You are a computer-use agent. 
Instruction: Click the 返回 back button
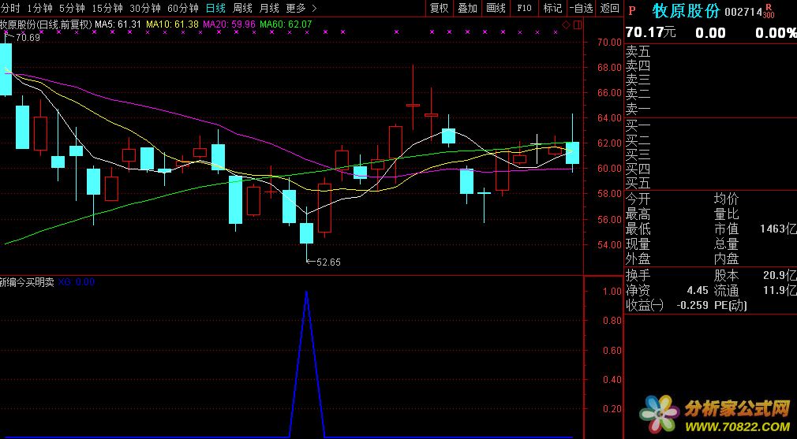609,8
